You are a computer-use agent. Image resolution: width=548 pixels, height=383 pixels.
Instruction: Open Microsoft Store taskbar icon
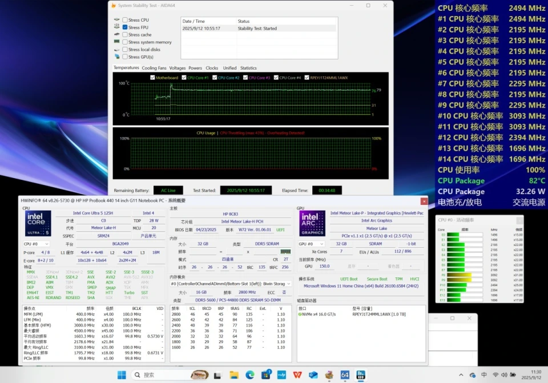pos(266,375)
